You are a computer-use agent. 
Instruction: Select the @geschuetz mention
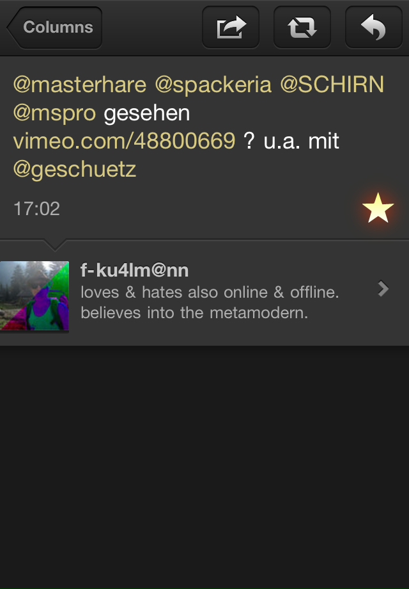pos(75,170)
